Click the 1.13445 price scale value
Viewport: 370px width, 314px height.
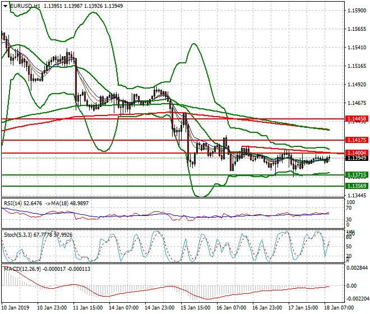point(357,196)
